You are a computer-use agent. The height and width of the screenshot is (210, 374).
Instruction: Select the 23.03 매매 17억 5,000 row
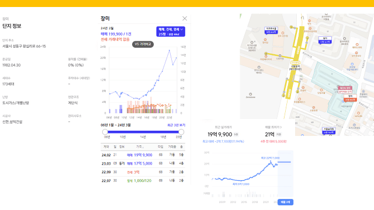[143, 163]
